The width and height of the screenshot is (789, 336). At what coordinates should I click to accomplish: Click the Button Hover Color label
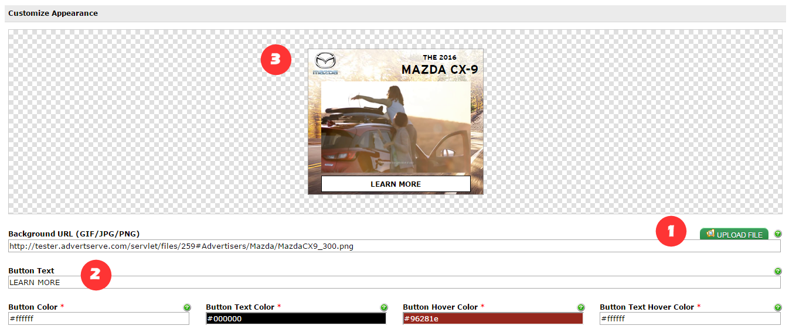point(440,307)
